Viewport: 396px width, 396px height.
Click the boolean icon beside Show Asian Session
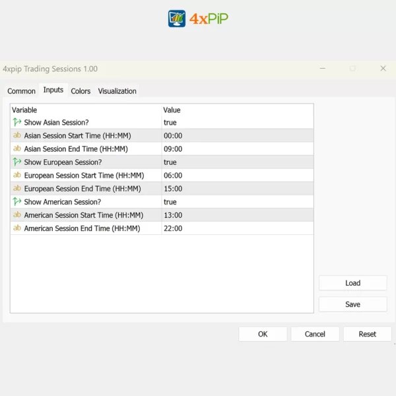pos(17,122)
